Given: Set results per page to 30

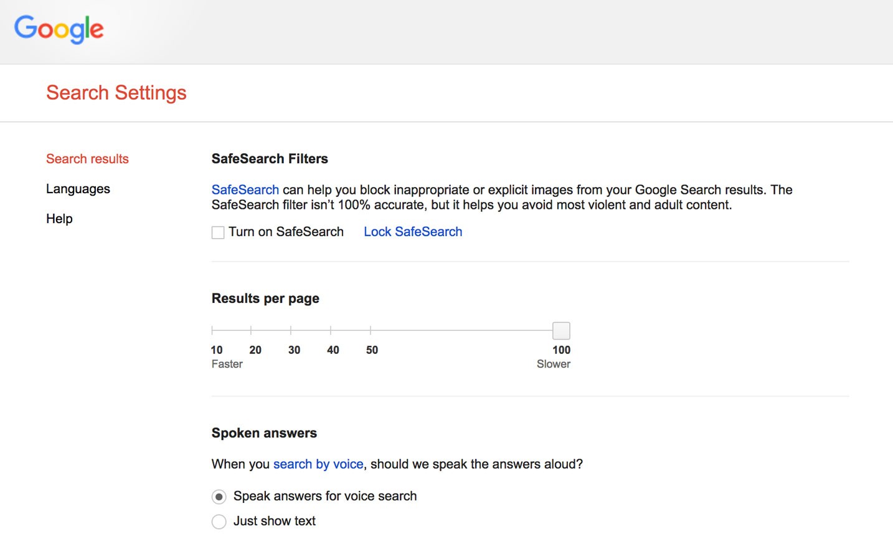Looking at the screenshot, I should tap(291, 330).
